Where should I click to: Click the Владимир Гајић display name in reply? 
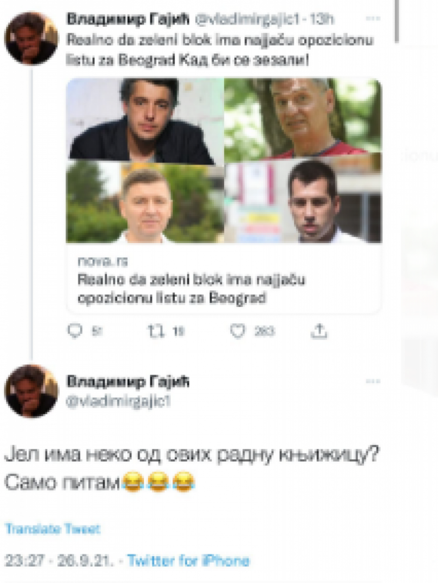click(128, 381)
